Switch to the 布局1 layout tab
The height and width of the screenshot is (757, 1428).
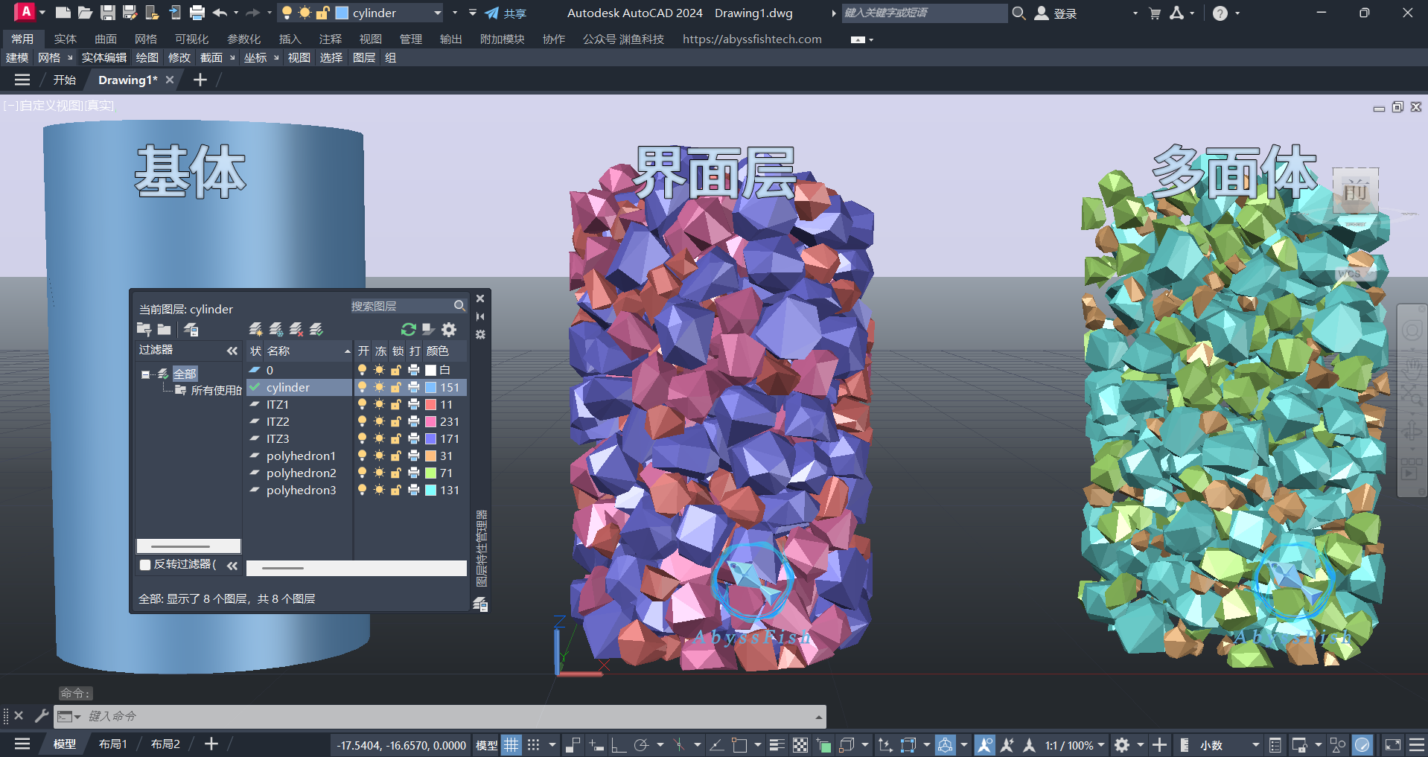point(113,744)
